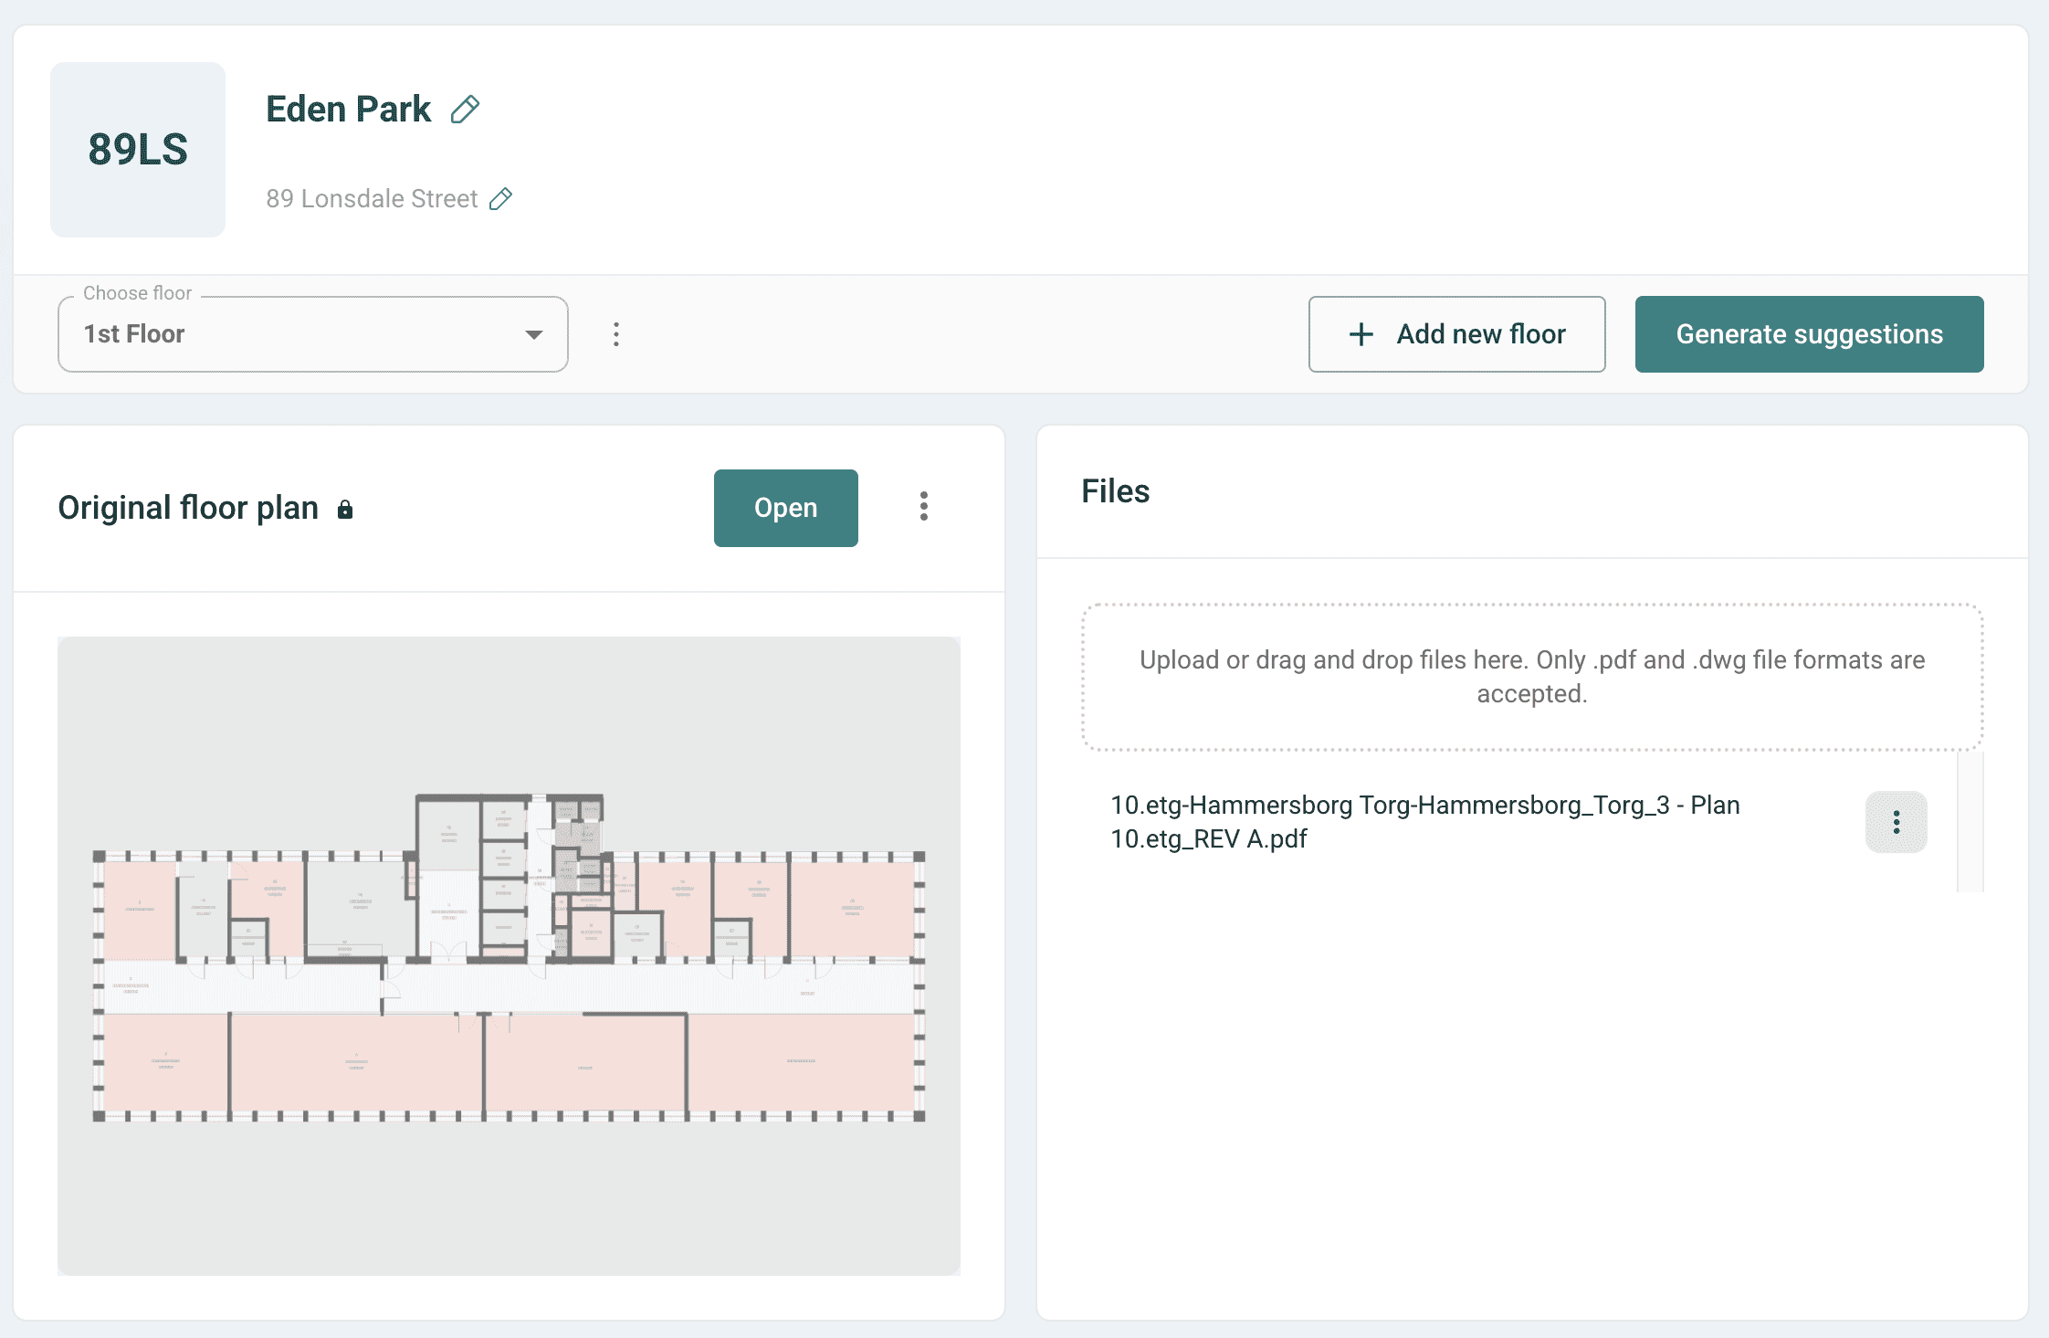The height and width of the screenshot is (1338, 2049).
Task: Click the pencil icon to rename Eden Park
Action: click(466, 108)
